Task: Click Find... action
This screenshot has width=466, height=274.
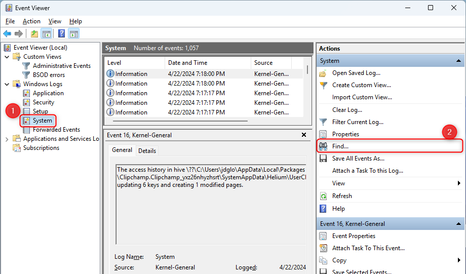Action: click(340, 146)
